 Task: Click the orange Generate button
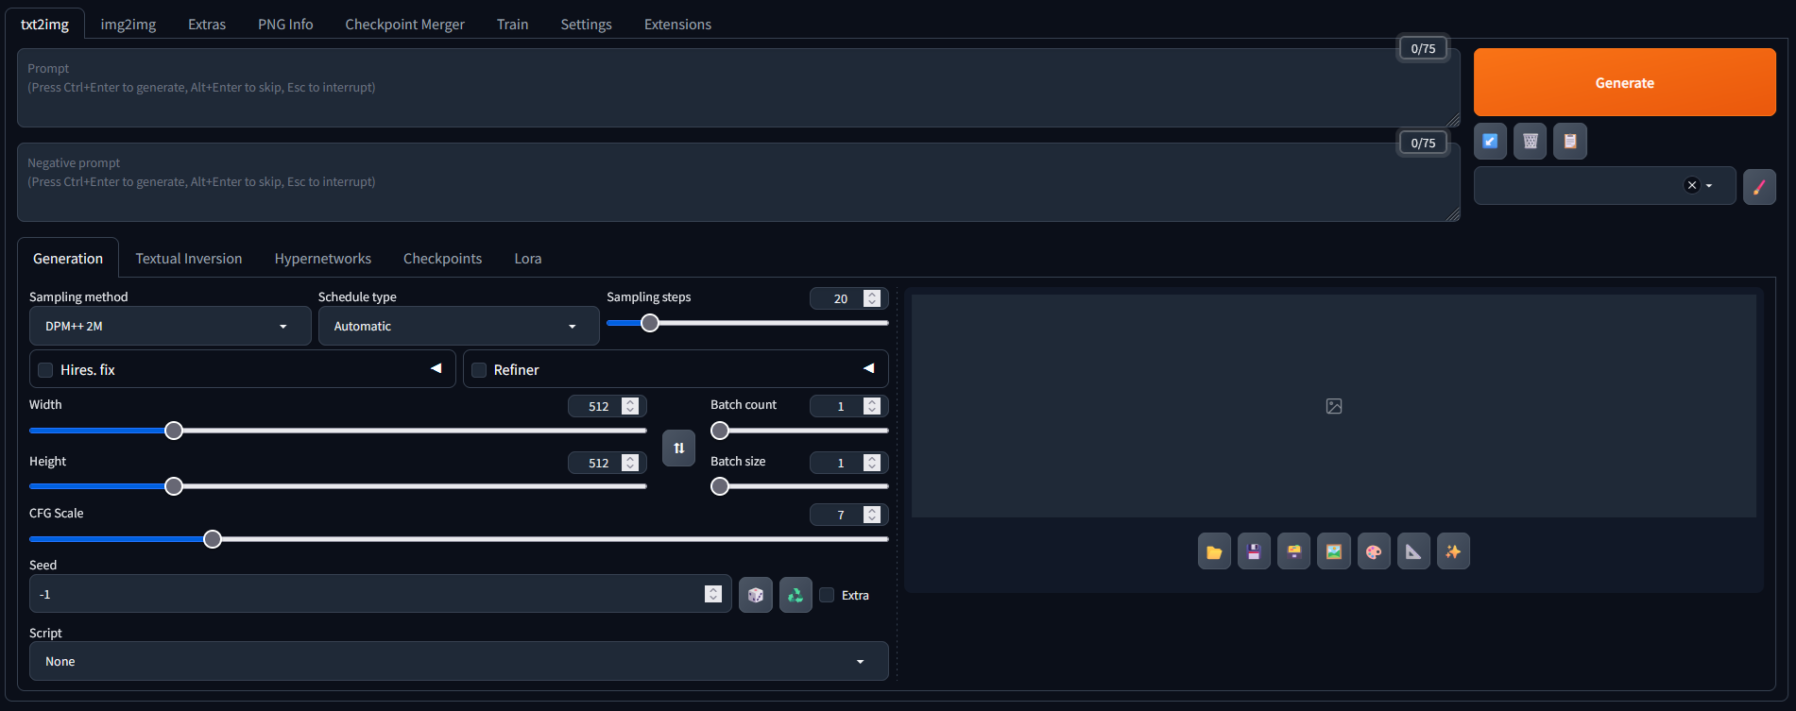click(1624, 82)
